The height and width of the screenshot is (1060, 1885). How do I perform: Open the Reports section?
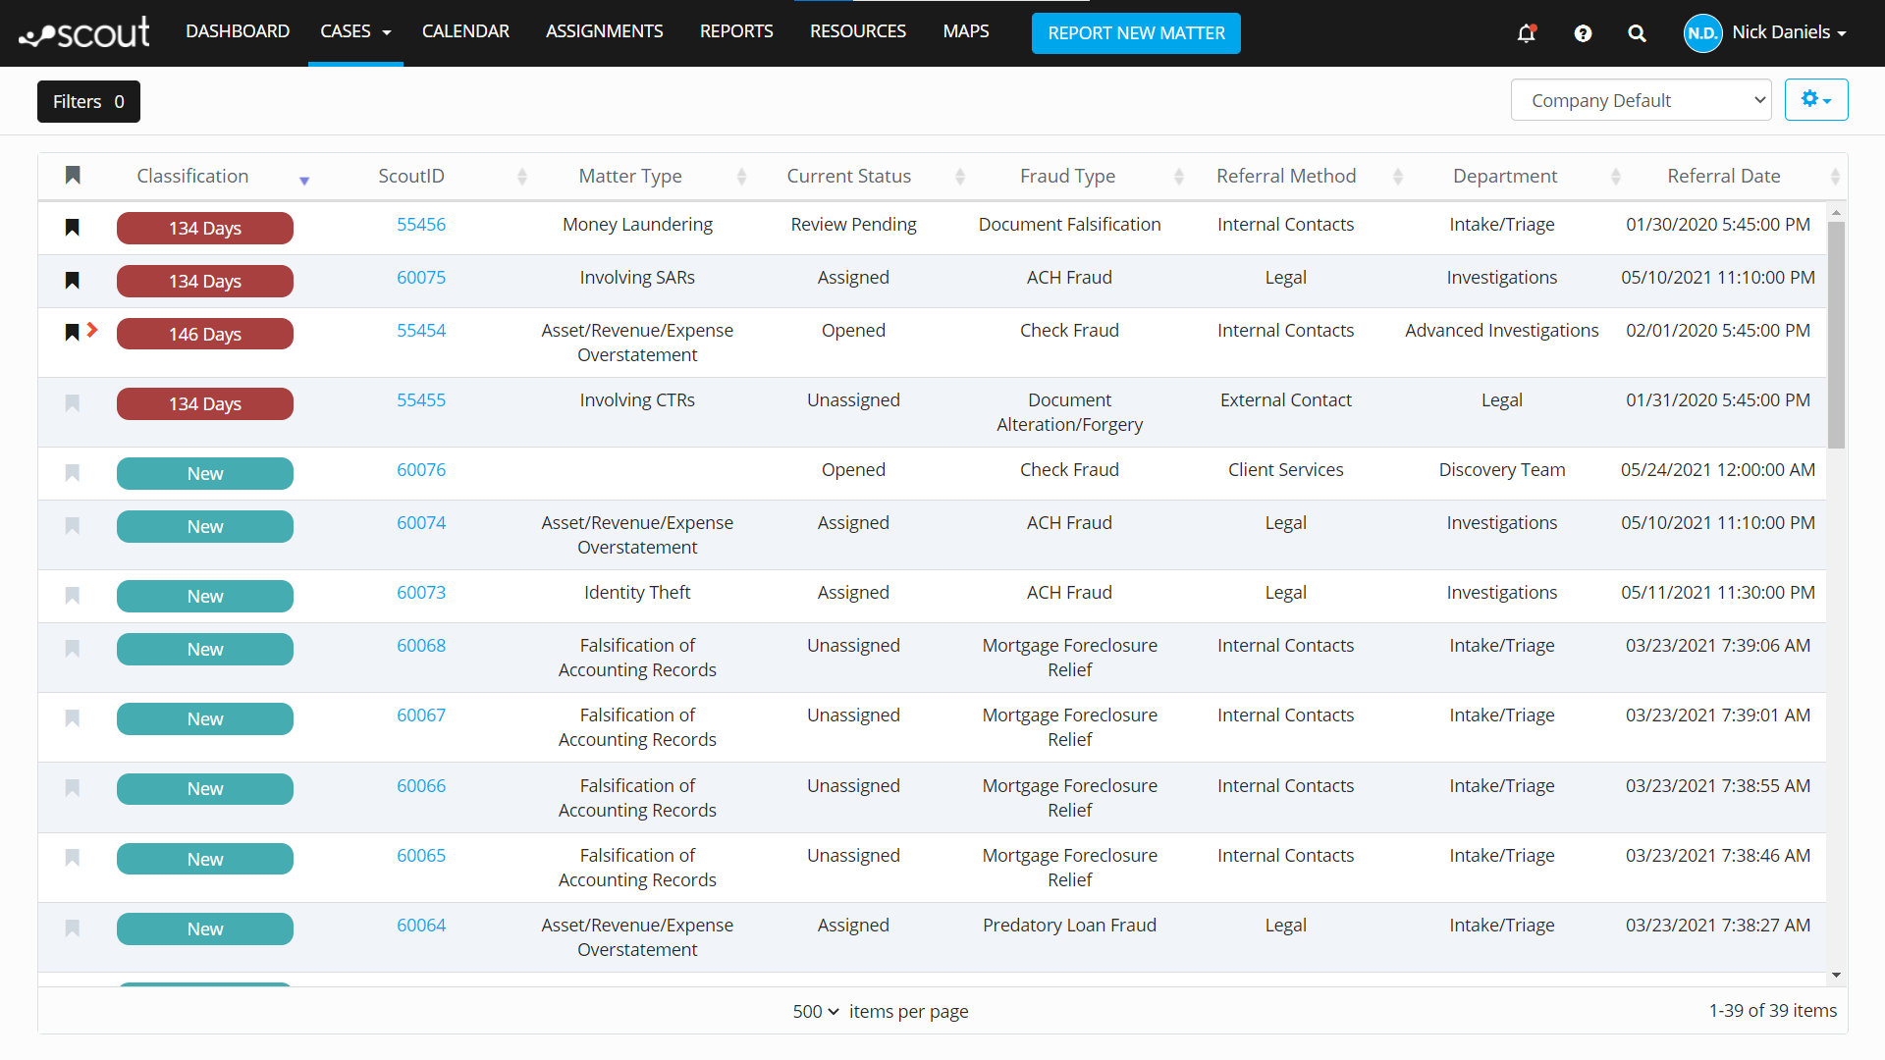pyautogui.click(x=736, y=30)
